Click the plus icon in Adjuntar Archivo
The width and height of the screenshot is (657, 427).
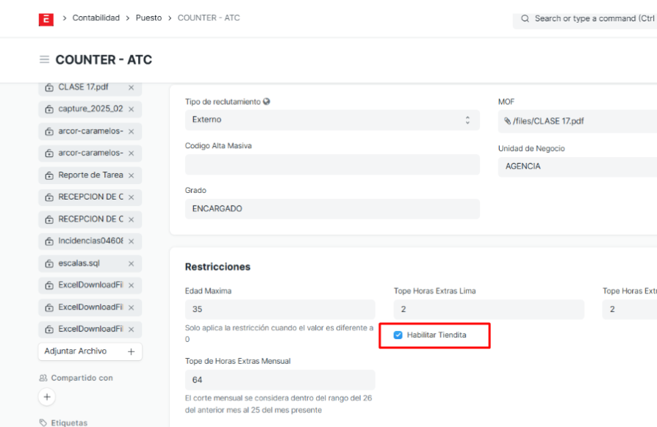coord(131,351)
